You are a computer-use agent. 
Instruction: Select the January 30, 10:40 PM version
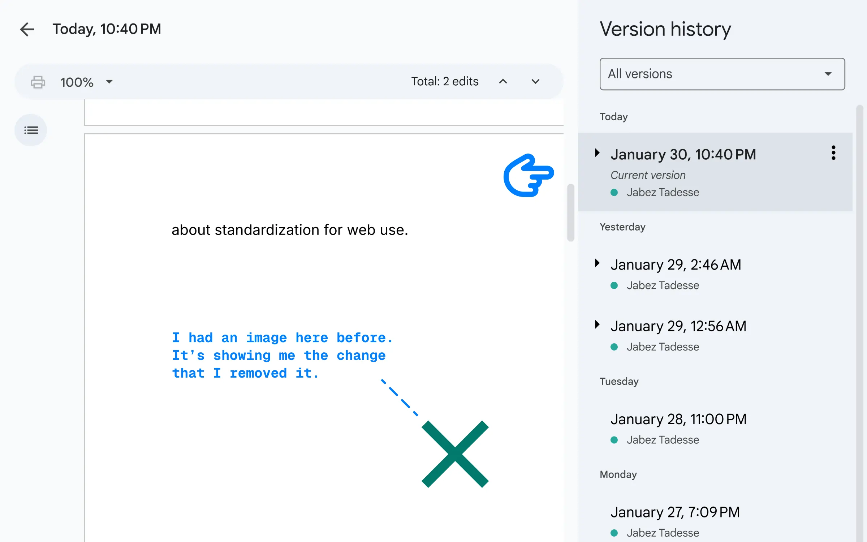(x=715, y=172)
